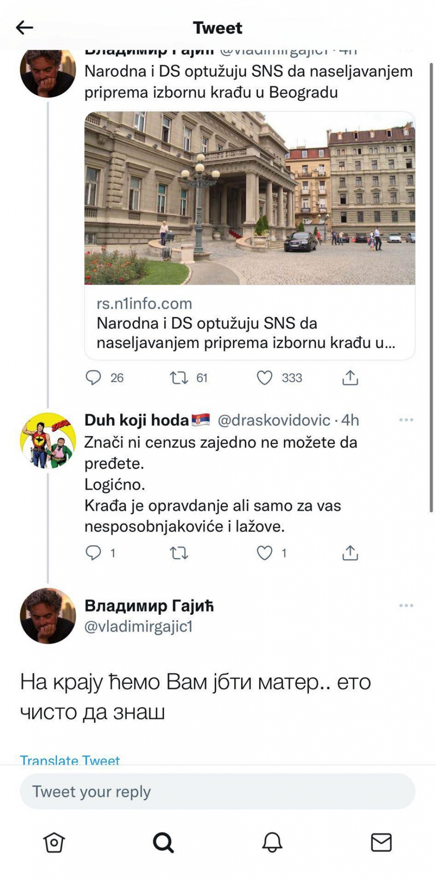Open Notifications bell tab
The height and width of the screenshot is (881, 436).
272,842
